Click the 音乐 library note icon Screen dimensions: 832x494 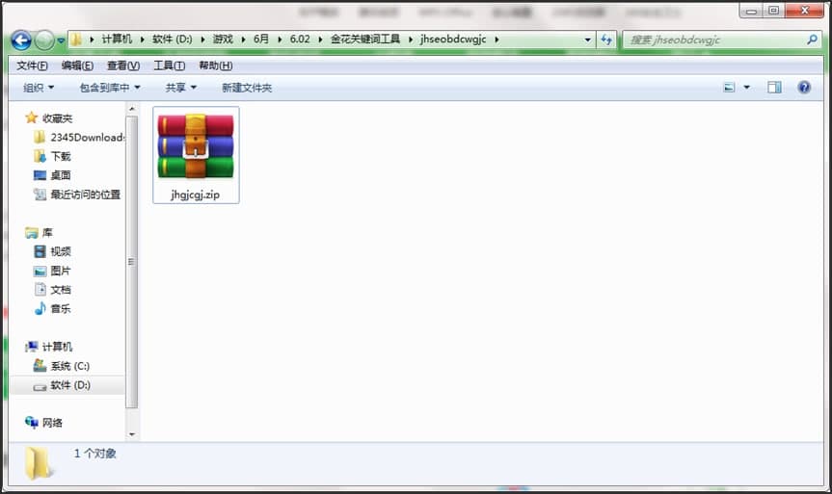[x=40, y=308]
